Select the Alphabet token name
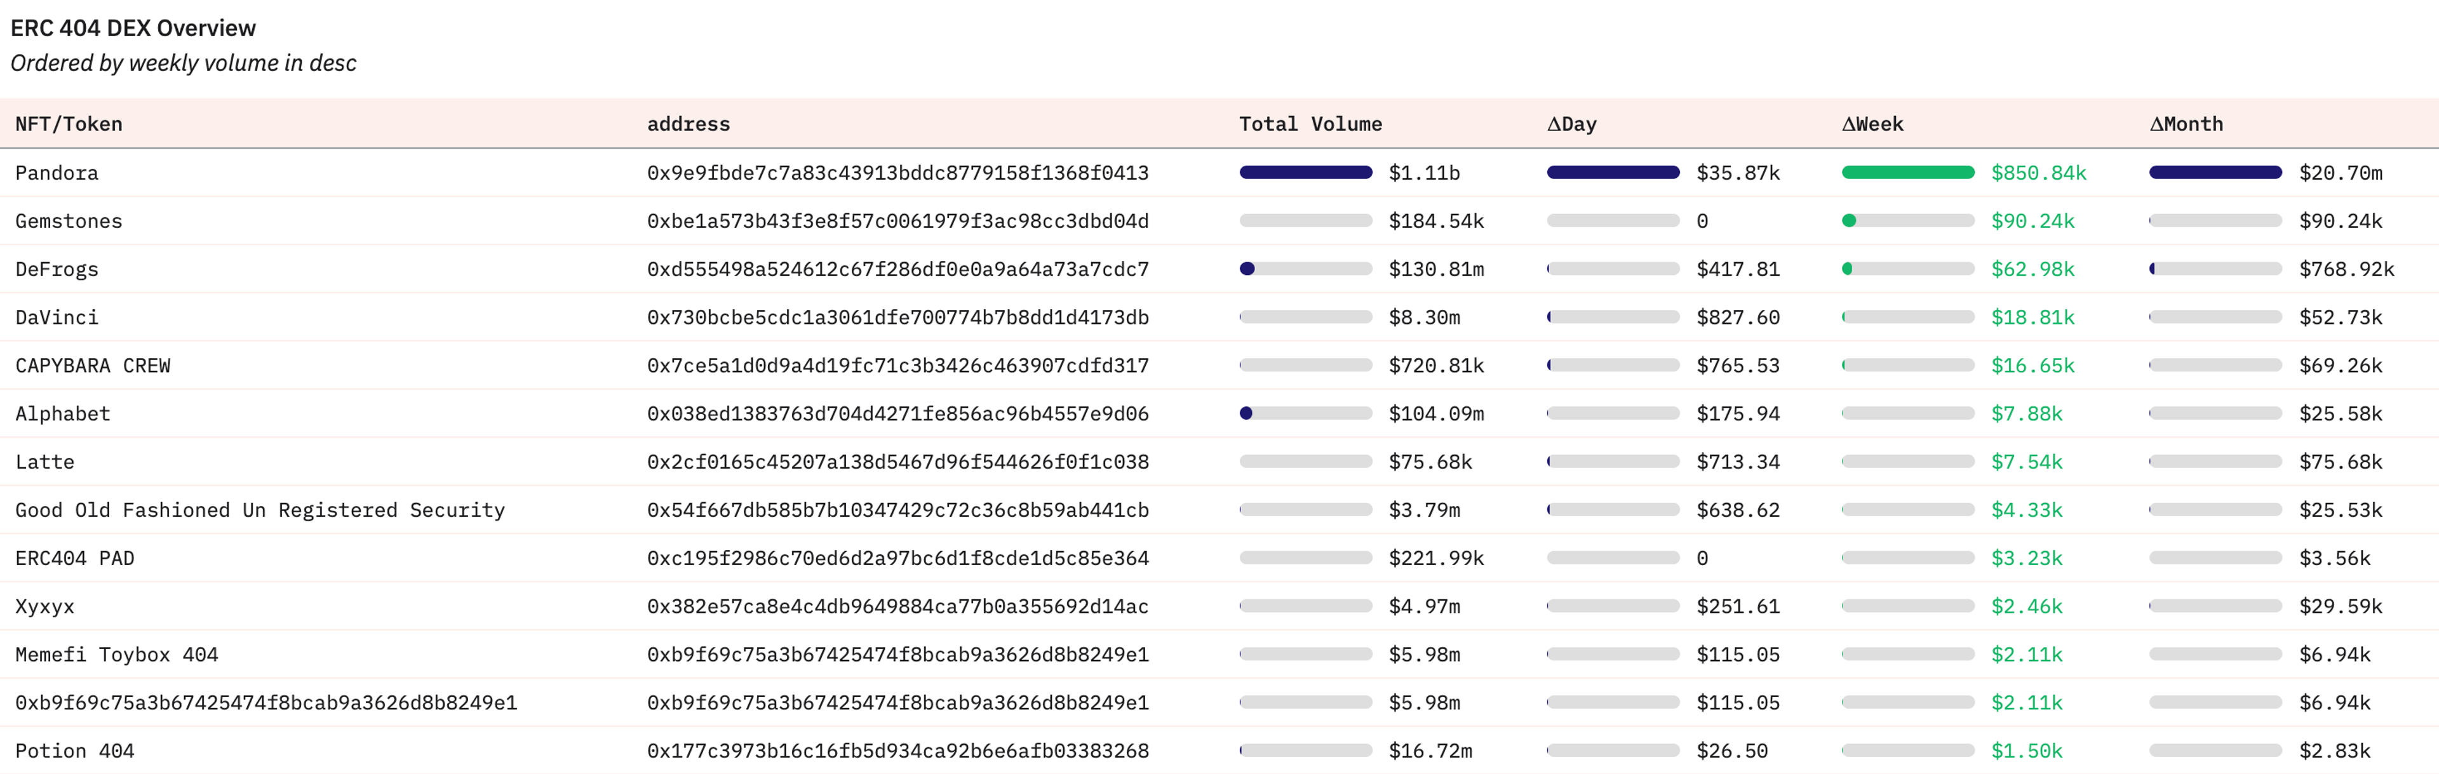2439x774 pixels. (62, 413)
